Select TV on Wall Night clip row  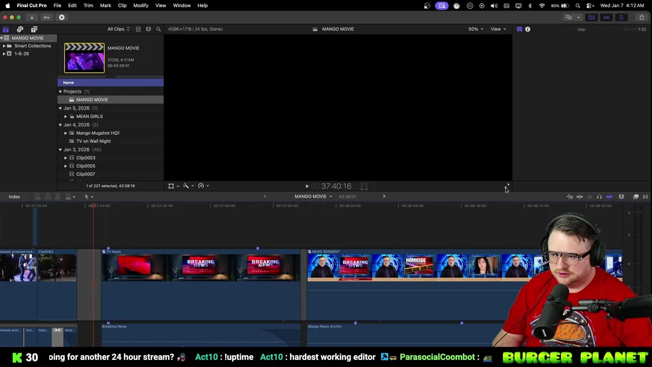110,141
